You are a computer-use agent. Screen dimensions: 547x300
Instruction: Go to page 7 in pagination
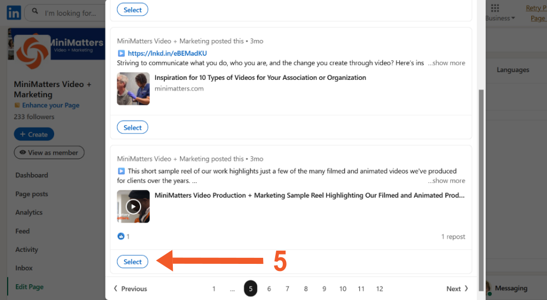288,289
